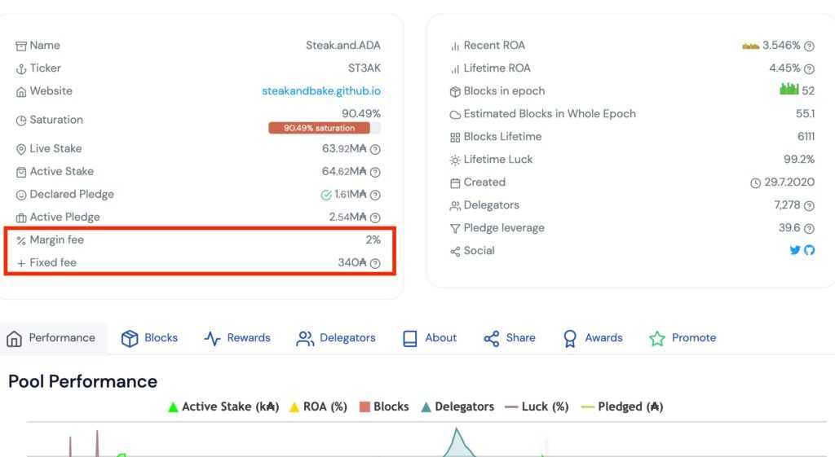835x457 pixels.
Task: Toggle ROA (%) series in chart legend
Action: pos(318,406)
